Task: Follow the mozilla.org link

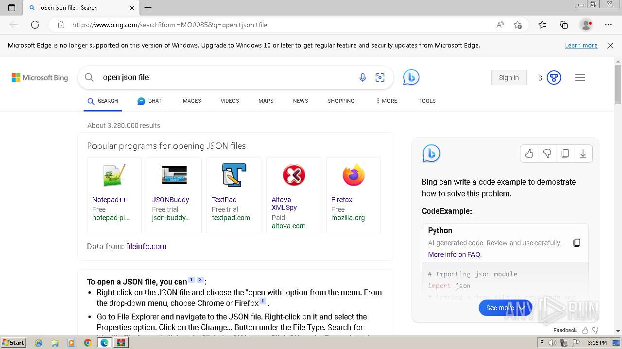Action: pyautogui.click(x=348, y=218)
